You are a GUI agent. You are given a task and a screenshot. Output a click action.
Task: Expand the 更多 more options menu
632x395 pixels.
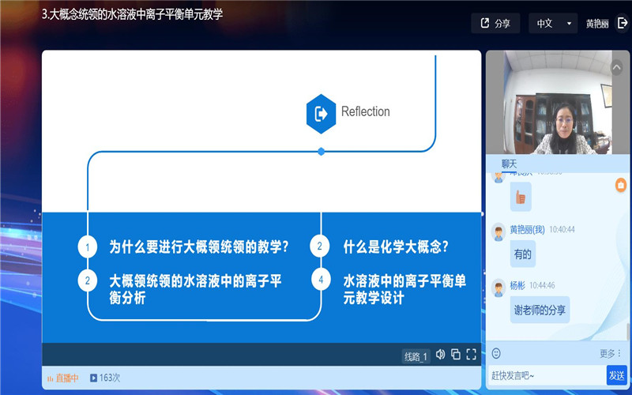pos(611,353)
